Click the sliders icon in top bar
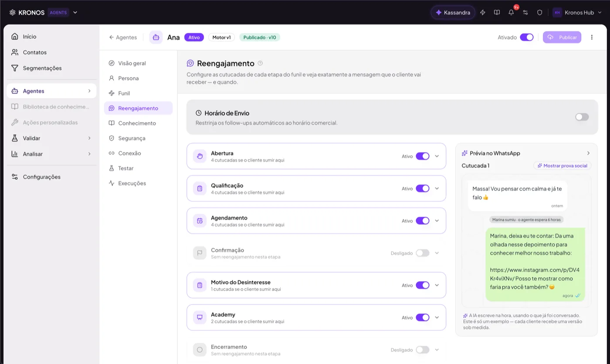Viewport: 610px width, 364px height. coord(525,13)
